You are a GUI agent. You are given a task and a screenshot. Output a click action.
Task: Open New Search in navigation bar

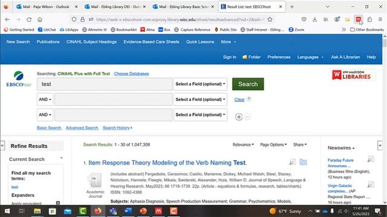[18, 42]
